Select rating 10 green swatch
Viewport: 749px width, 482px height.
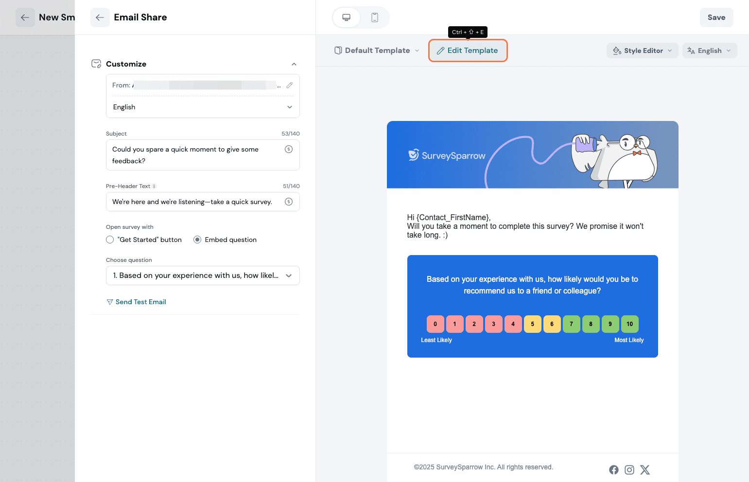tap(629, 324)
